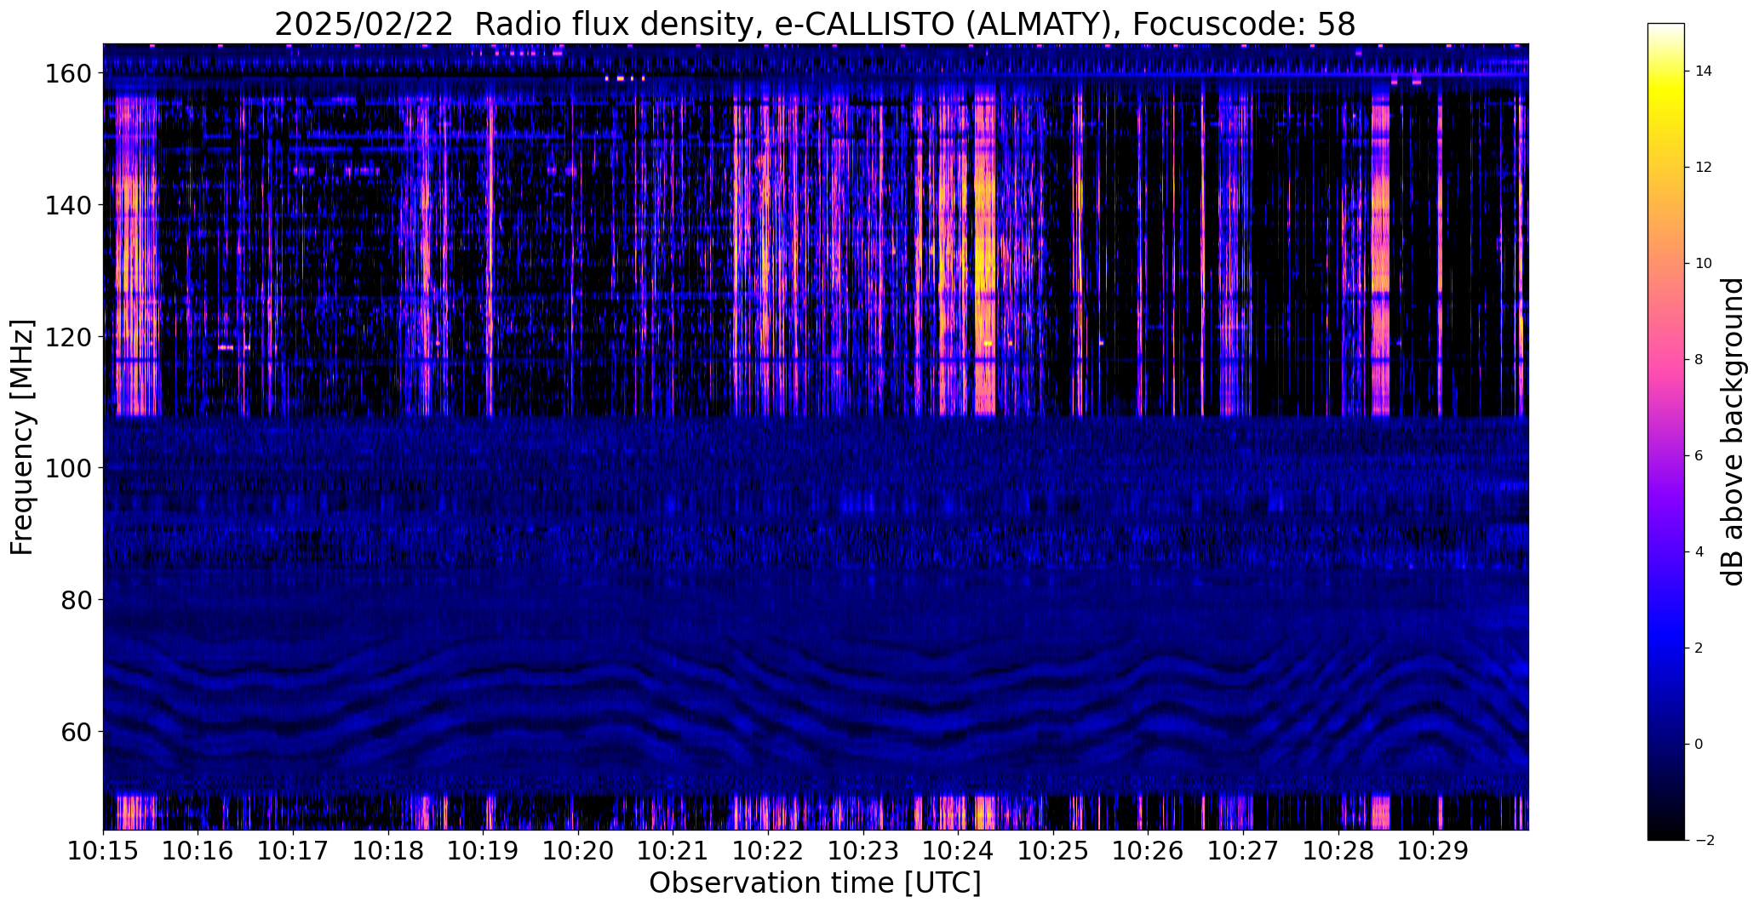The image size is (1759, 908).
Task: Click the 10:15 time tick label
Action: pos(103,849)
